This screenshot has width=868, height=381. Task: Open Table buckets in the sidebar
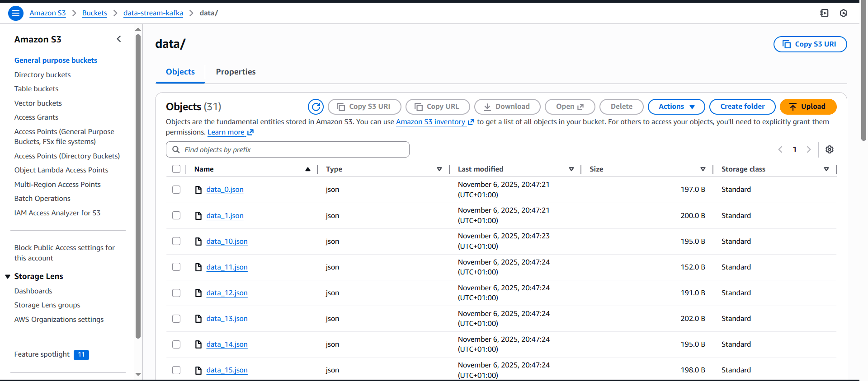(36, 89)
